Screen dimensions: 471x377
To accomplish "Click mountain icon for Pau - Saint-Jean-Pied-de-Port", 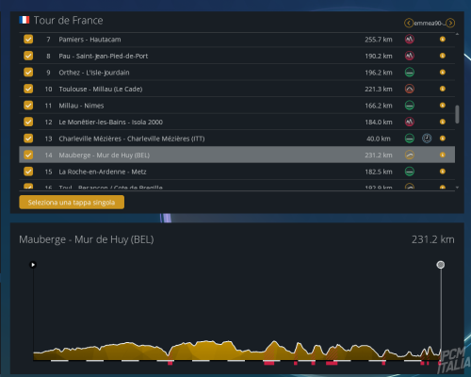I will [409, 56].
